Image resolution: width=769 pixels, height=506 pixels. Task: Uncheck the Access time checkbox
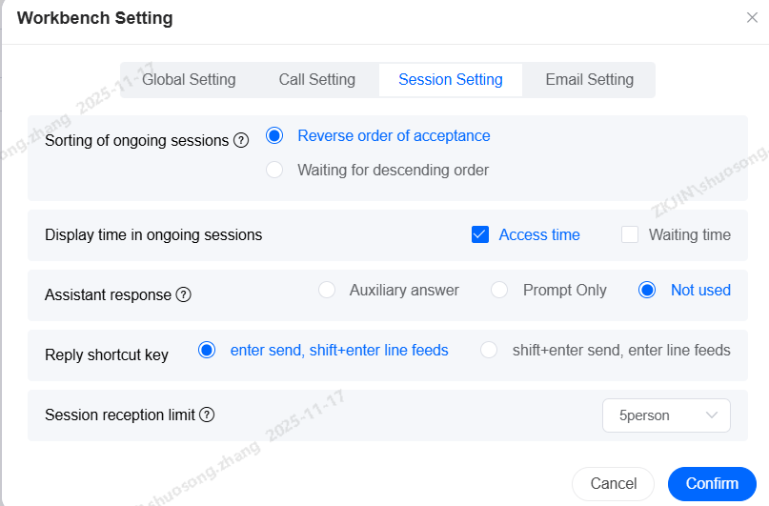[x=480, y=234]
